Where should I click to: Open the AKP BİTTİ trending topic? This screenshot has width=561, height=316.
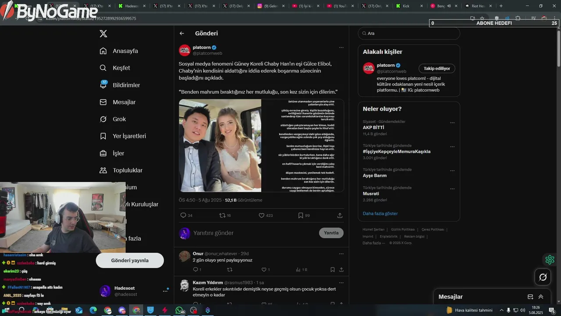(373, 128)
